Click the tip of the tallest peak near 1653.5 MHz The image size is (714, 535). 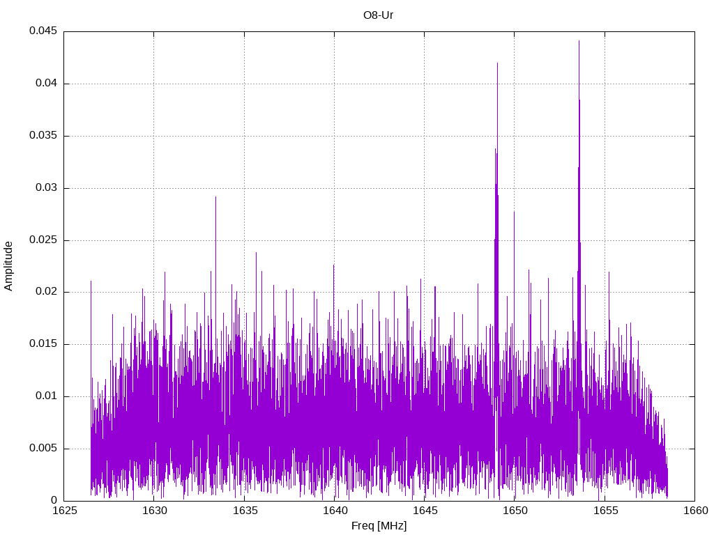tap(579, 41)
